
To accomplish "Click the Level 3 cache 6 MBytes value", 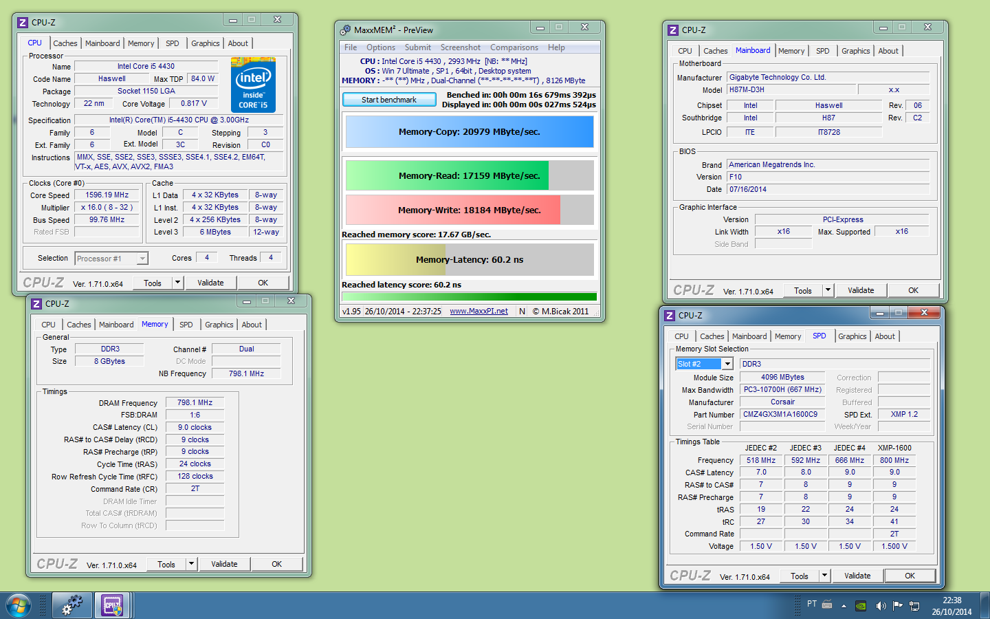I will tap(215, 232).
